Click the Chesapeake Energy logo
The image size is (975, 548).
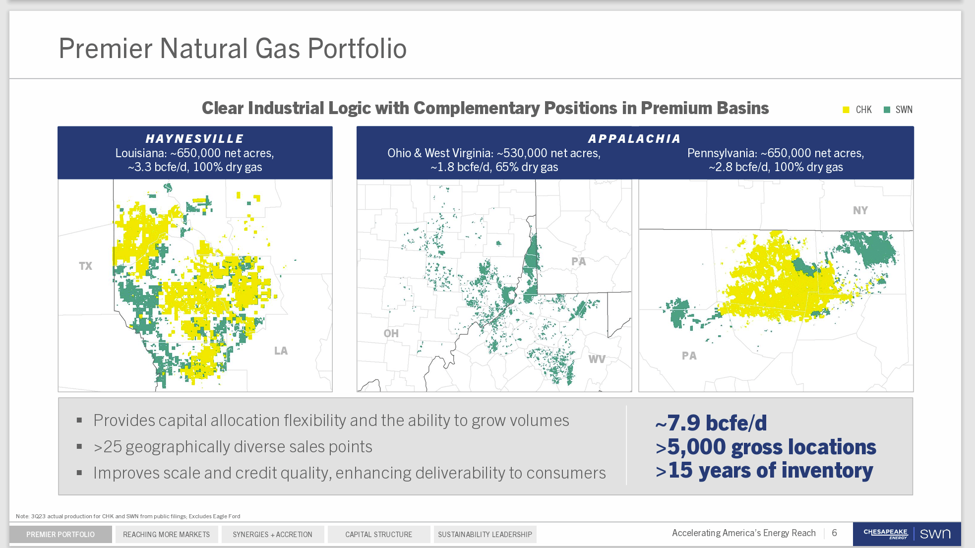885,534
